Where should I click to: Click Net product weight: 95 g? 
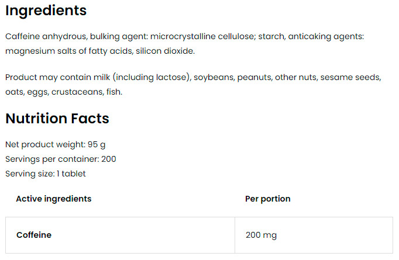point(55,145)
